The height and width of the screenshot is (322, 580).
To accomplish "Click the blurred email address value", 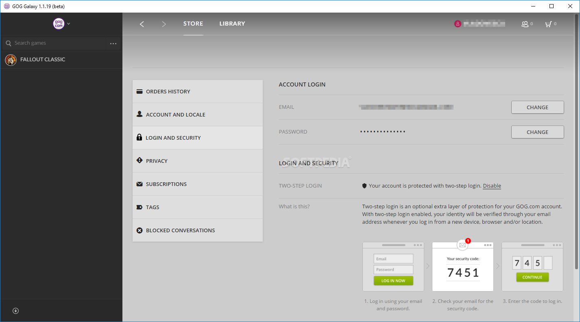I will [406, 107].
